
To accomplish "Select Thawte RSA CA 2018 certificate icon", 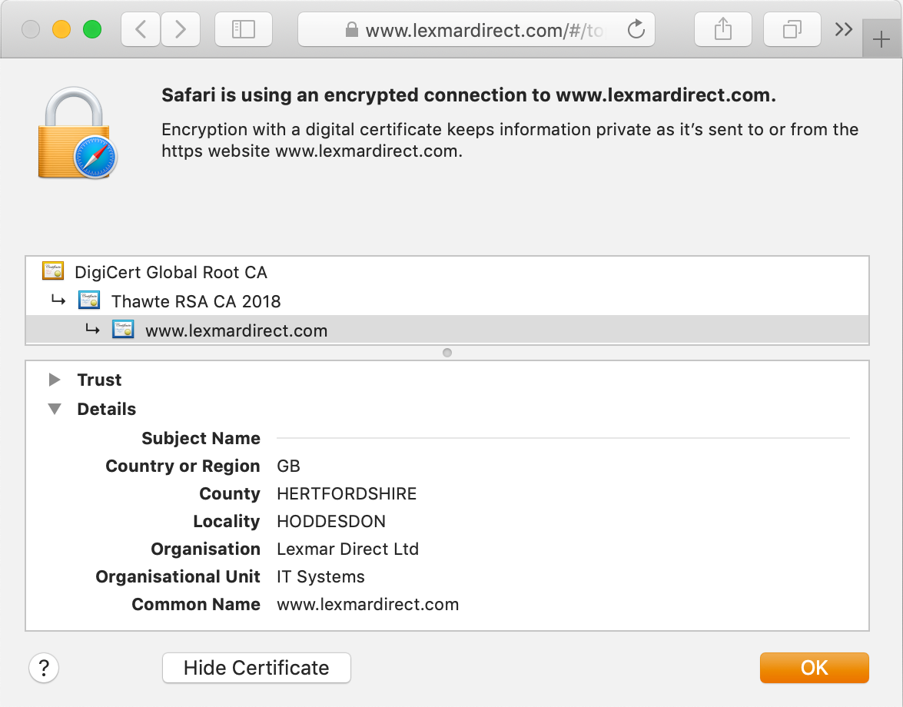I will (x=89, y=300).
